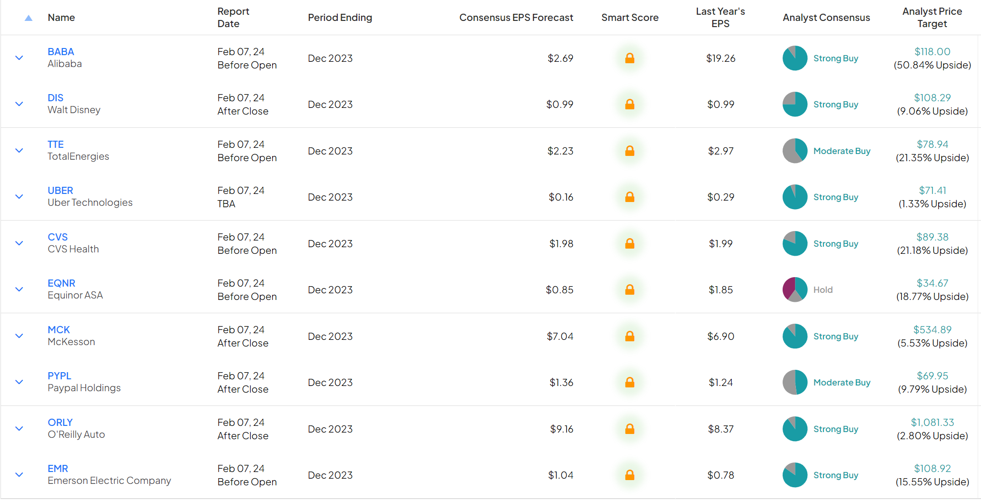Sort by the Period Ending column header

tap(340, 18)
